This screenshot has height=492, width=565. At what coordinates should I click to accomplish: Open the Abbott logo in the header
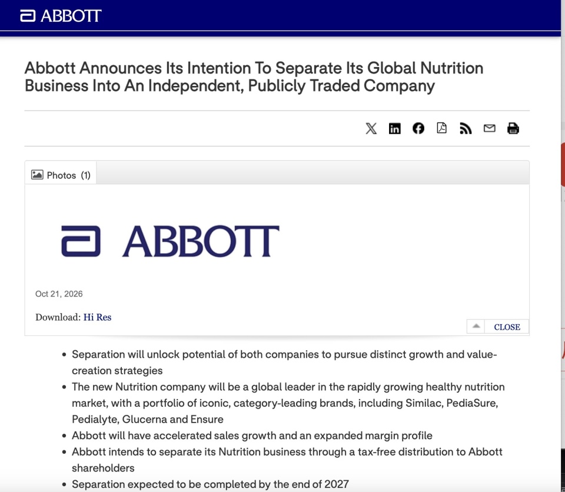(61, 16)
